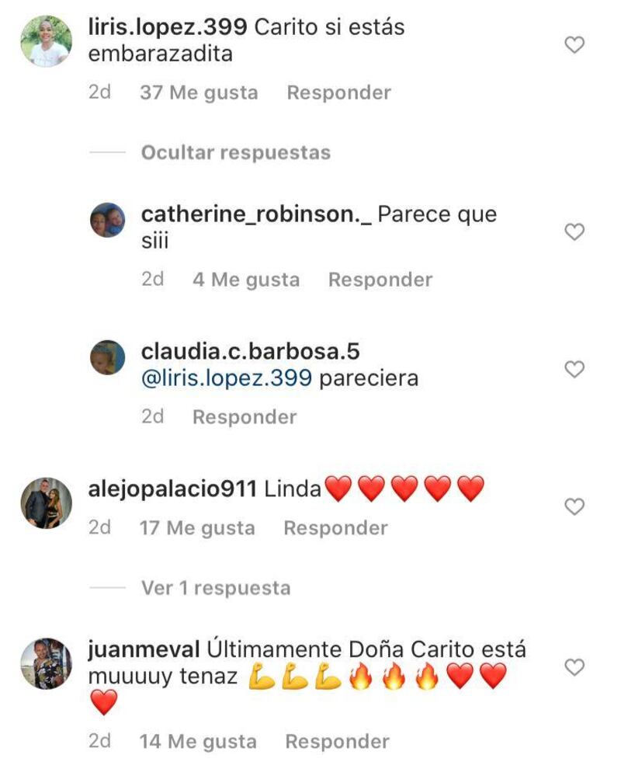Viewport: 621px width, 769px height.
Task: Open alejopalacio911's profile photo
Action: coord(46,503)
